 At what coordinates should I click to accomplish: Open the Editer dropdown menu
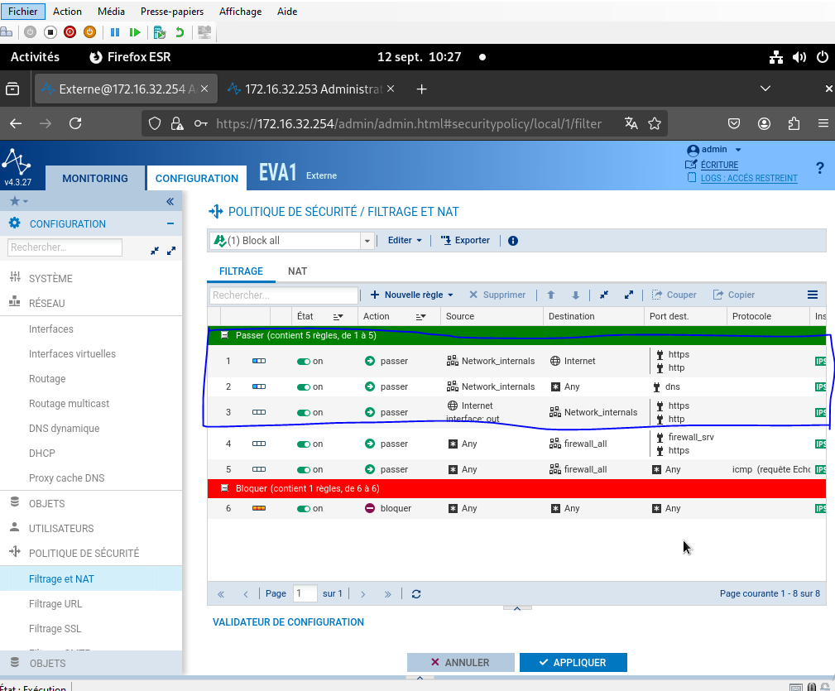[x=406, y=241]
